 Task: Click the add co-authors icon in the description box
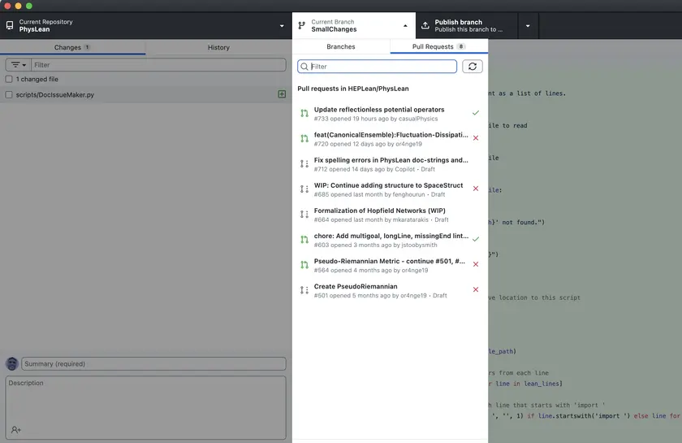pos(16,430)
